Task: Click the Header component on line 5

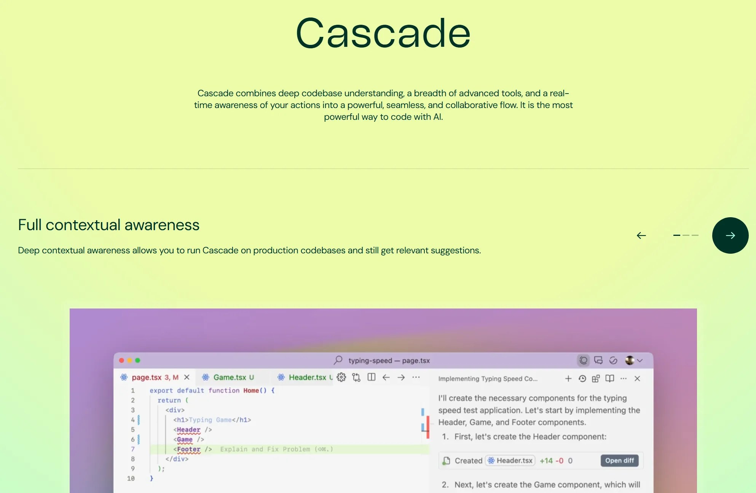Action: click(x=188, y=429)
